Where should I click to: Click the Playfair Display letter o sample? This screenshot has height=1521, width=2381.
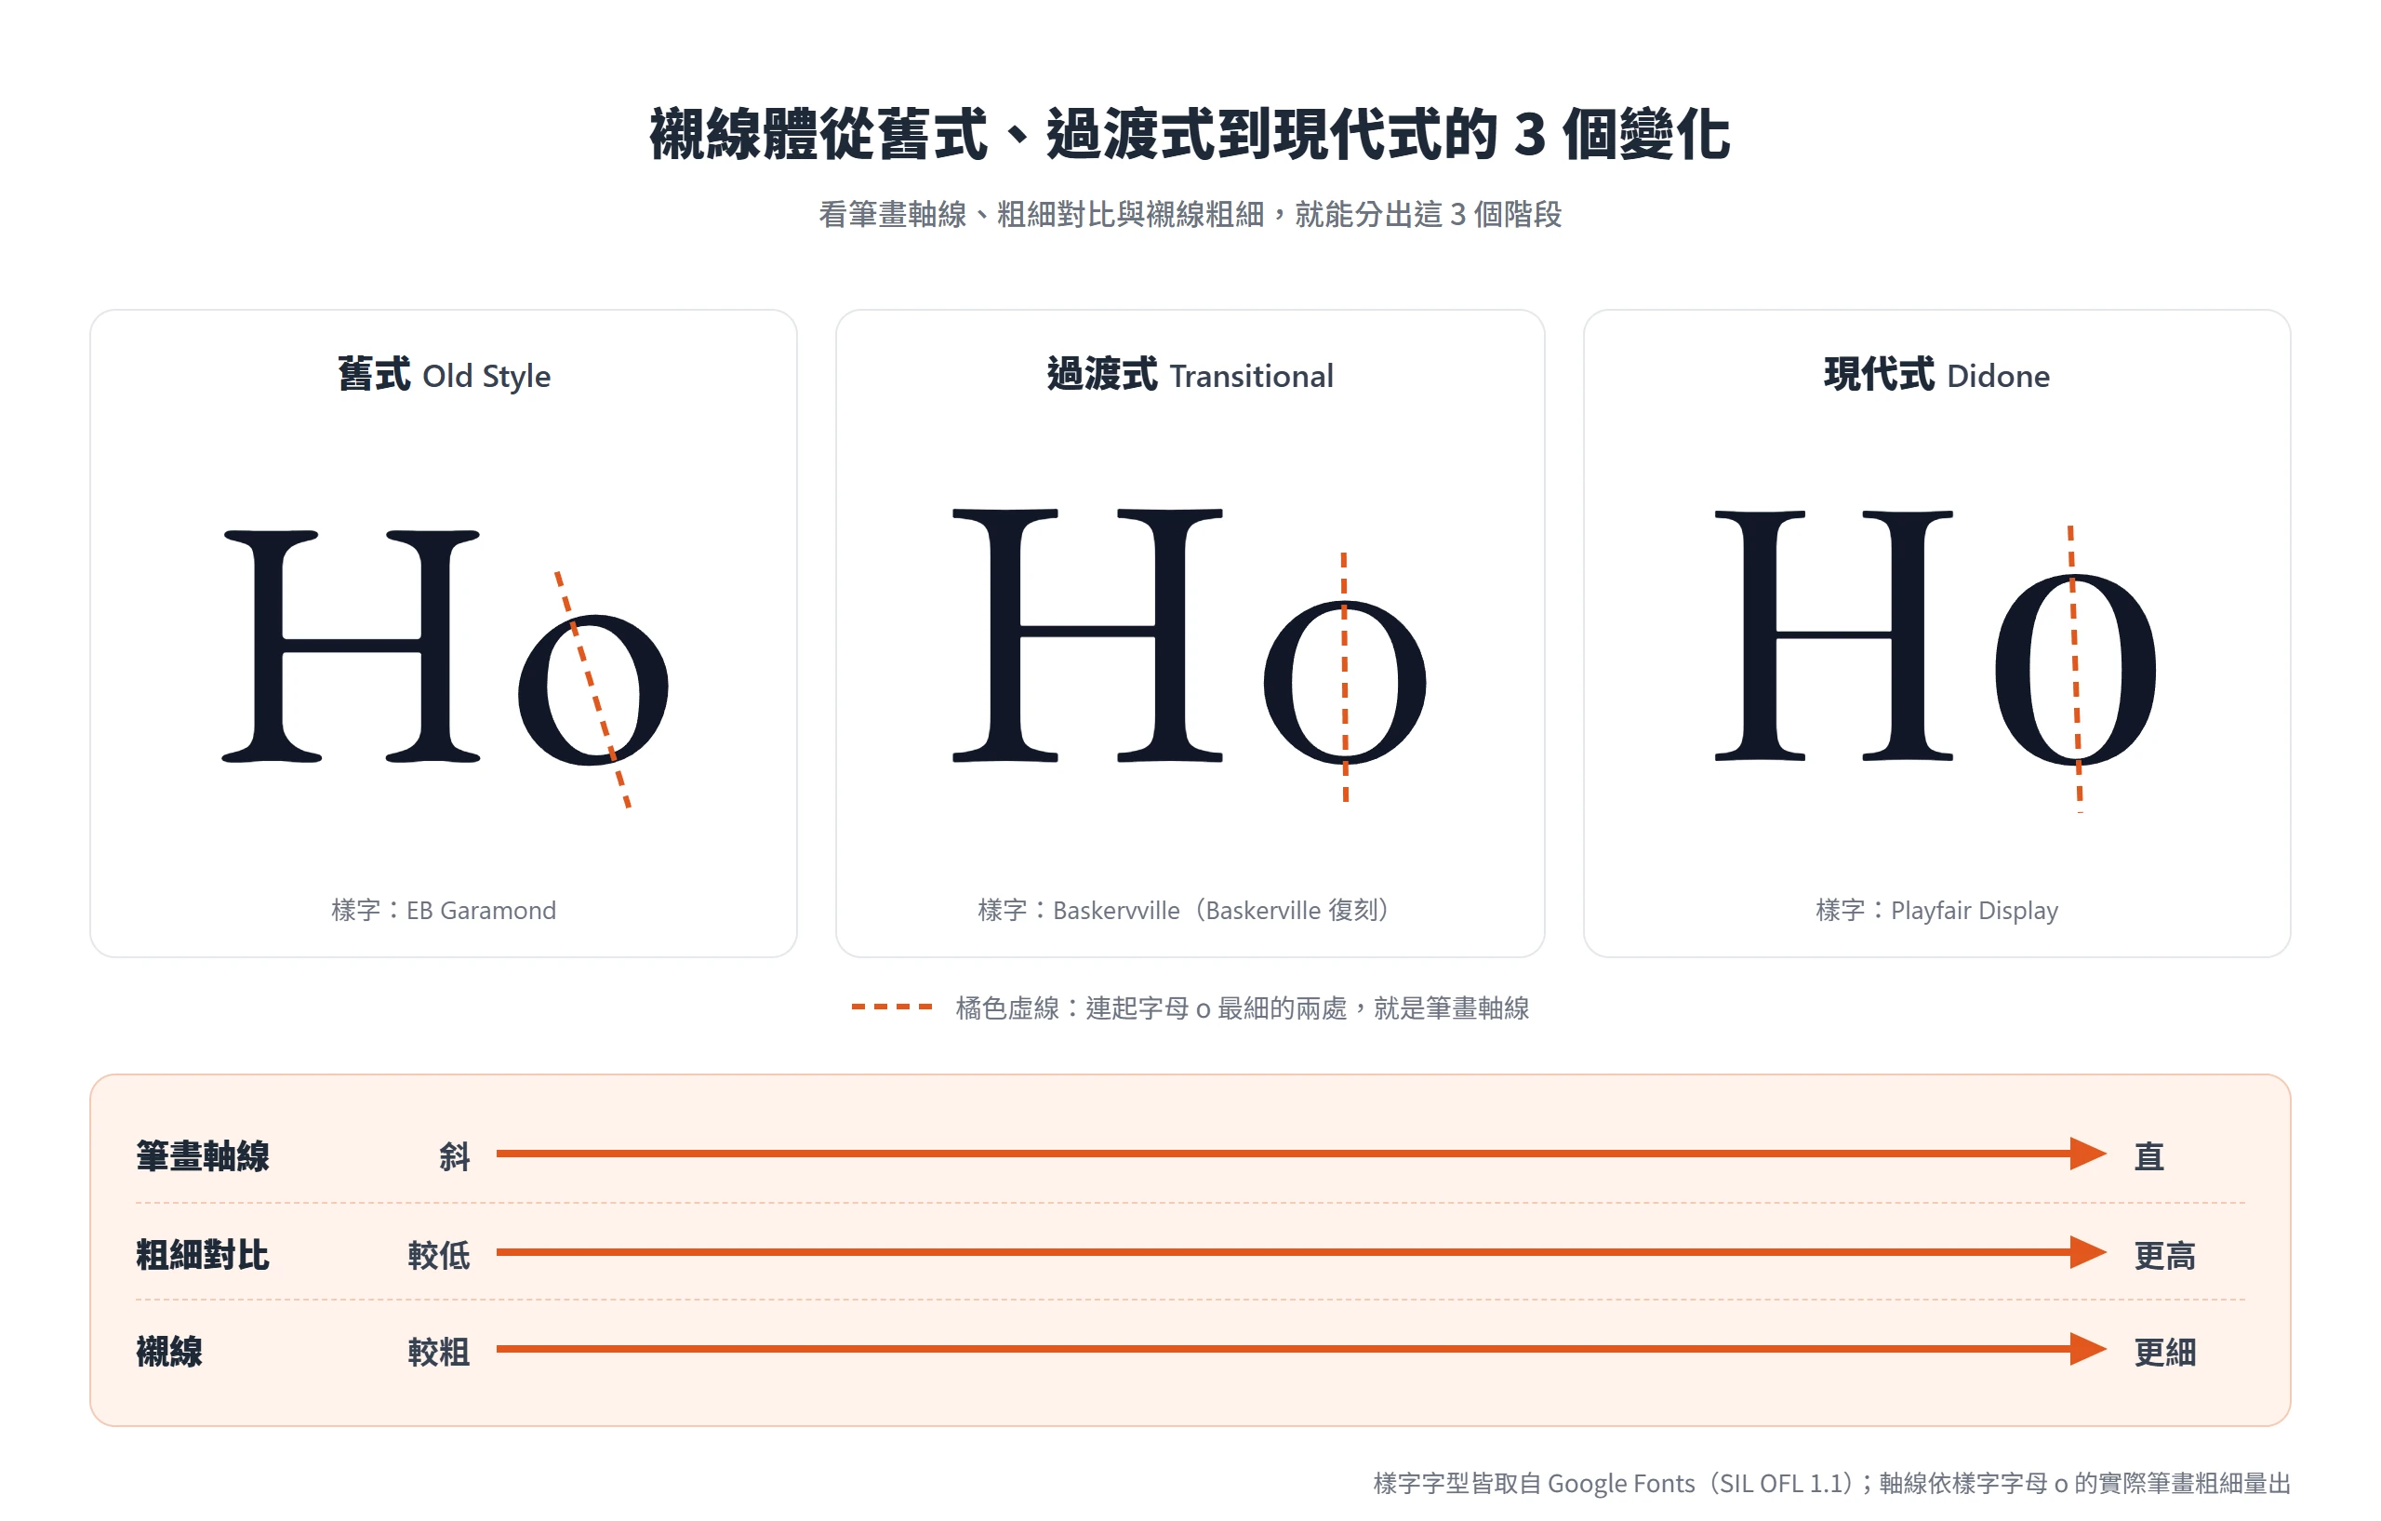click(x=2075, y=670)
